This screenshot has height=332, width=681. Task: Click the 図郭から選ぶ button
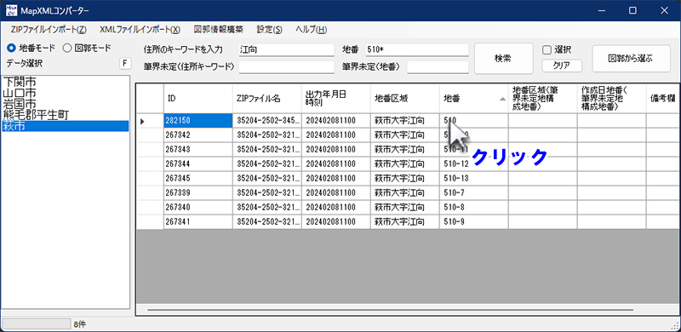pos(631,58)
